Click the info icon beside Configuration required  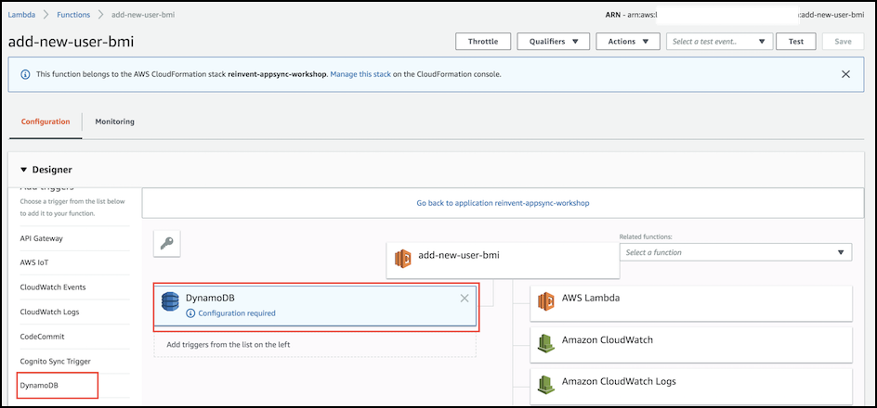click(190, 313)
